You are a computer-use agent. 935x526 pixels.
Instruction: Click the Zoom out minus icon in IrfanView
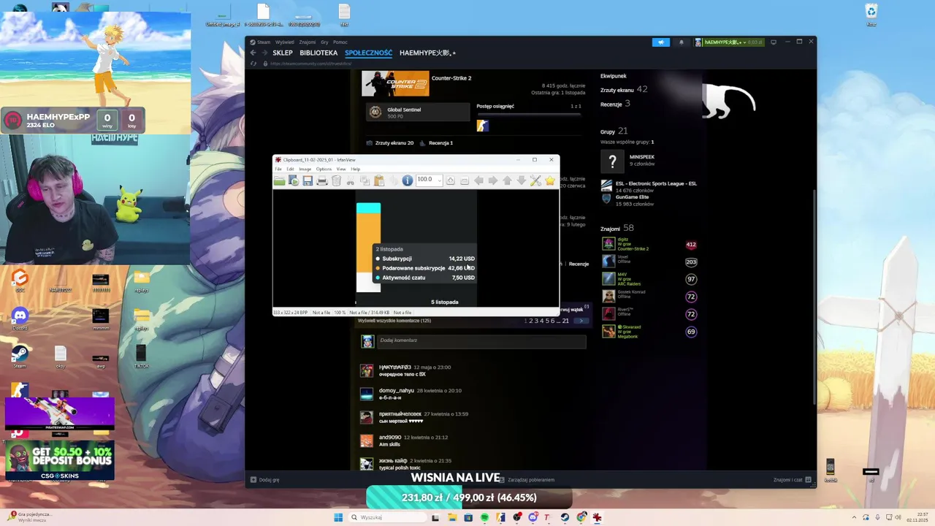[464, 180]
